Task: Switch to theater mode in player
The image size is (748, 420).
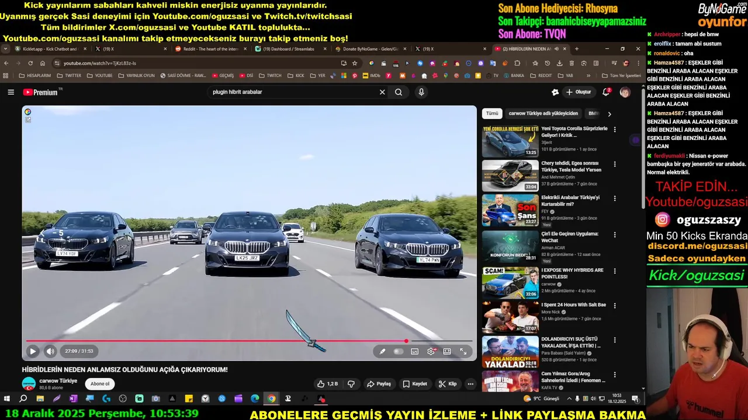Action: click(447, 351)
